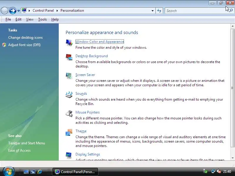Image resolution: width=235 pixels, height=176 pixels.
Task: Click the refresh button beside address bar
Action: point(159,11)
